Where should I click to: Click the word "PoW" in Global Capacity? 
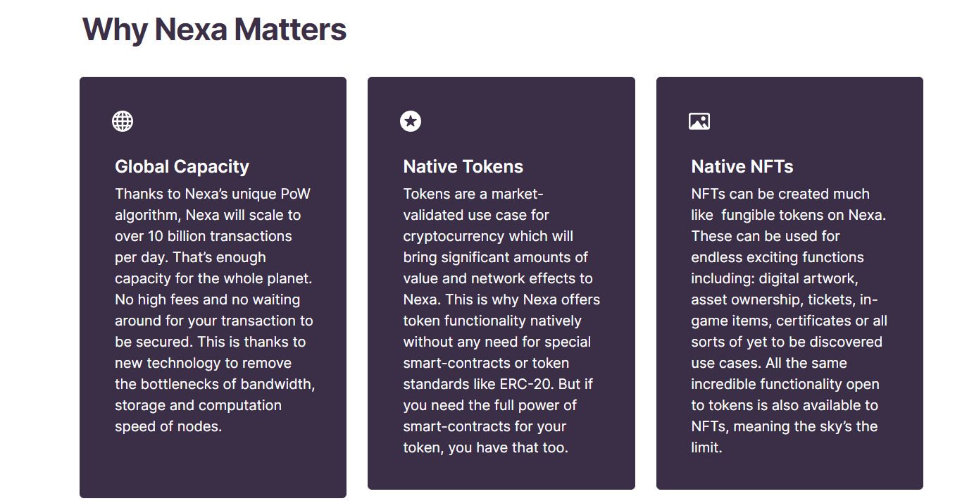[x=295, y=194]
